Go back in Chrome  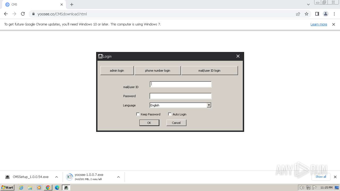pos(6,14)
